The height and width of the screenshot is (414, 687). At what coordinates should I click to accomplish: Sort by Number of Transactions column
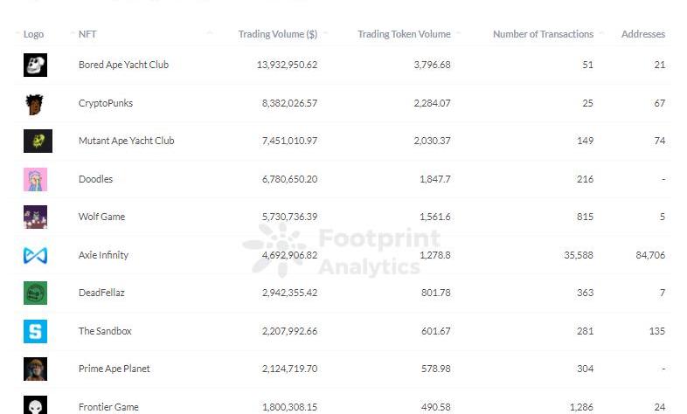coord(543,34)
